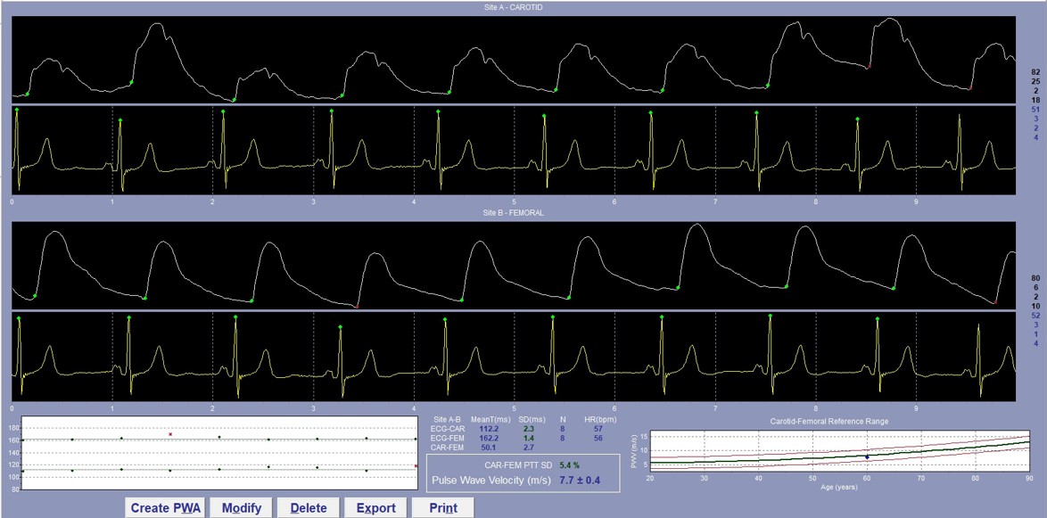This screenshot has height=518, width=1047.
Task: Click the Create PWA button
Action: click(167, 508)
